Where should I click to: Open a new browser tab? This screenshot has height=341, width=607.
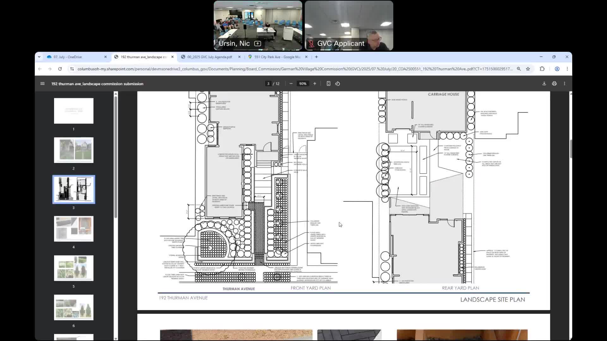(x=316, y=57)
